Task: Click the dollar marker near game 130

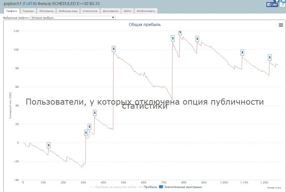Action: click(x=49, y=145)
